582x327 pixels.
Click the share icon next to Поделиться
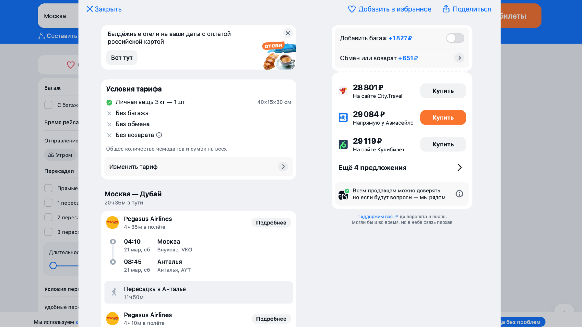446,9
